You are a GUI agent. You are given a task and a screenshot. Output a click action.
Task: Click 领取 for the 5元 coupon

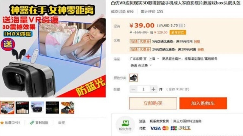click(x=197, y=41)
